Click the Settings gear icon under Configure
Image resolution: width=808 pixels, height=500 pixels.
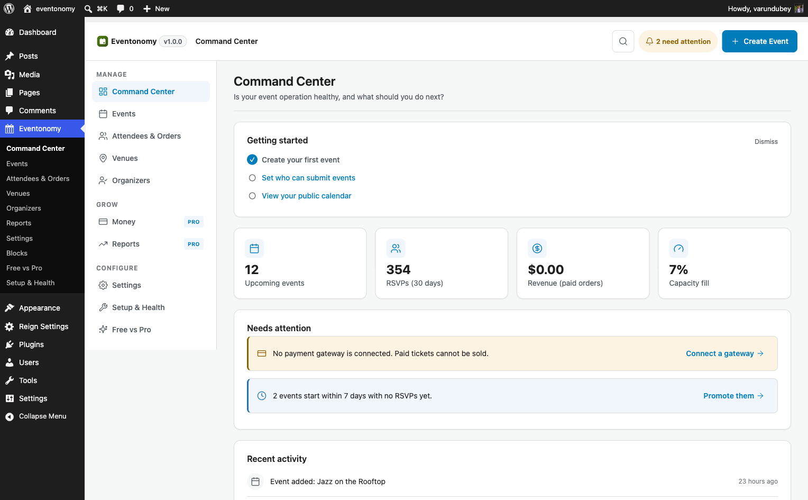click(103, 285)
